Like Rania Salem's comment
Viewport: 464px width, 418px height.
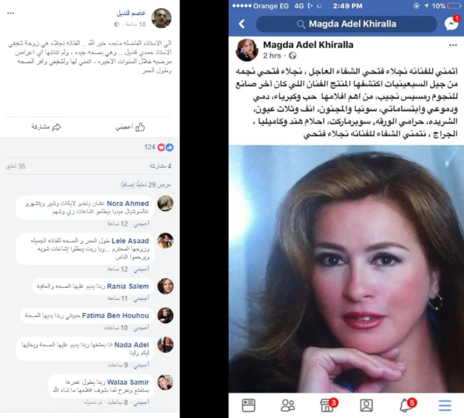[x=141, y=298]
